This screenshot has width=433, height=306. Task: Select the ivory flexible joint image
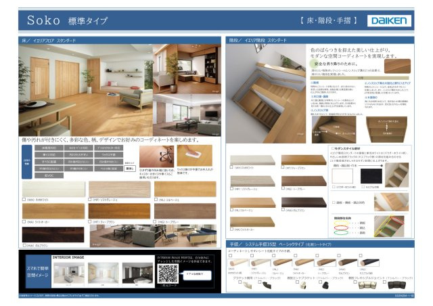point(367,285)
